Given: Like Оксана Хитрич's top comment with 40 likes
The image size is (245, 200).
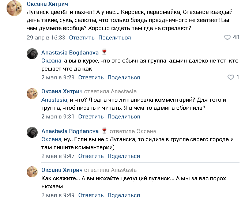Looking at the screenshot, I should [227, 38].
